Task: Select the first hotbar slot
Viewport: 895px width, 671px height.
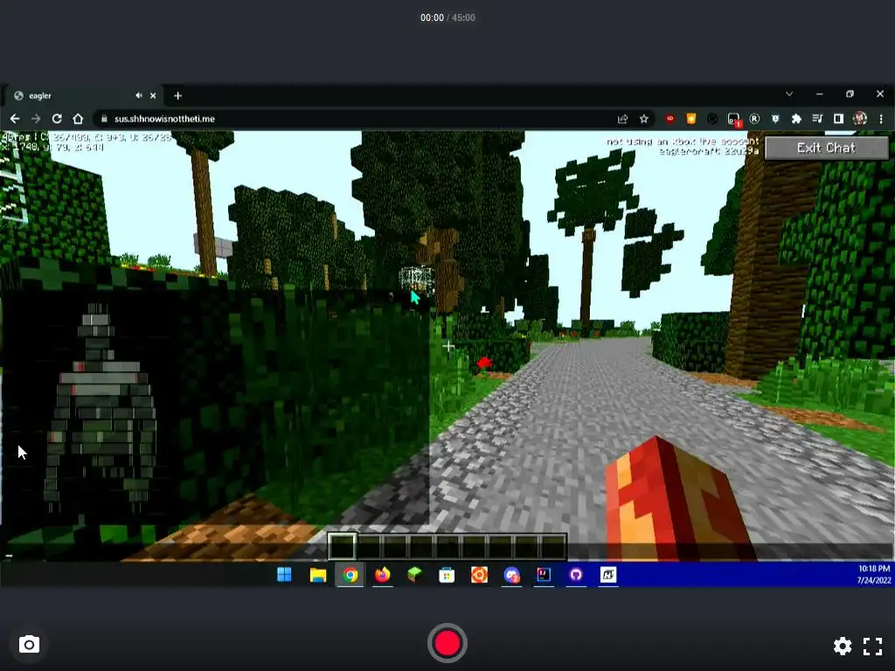Action: (x=343, y=546)
